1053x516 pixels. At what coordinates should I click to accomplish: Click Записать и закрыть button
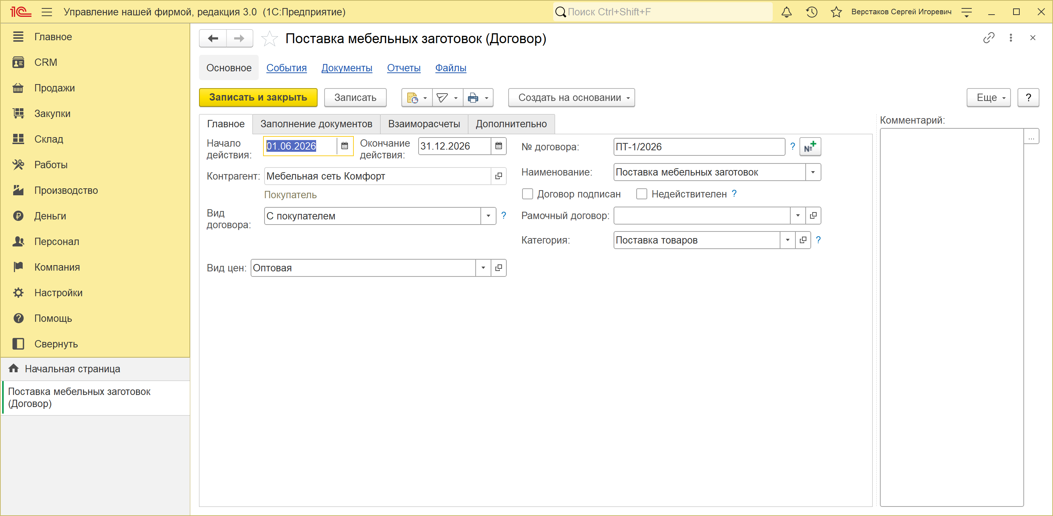click(258, 98)
